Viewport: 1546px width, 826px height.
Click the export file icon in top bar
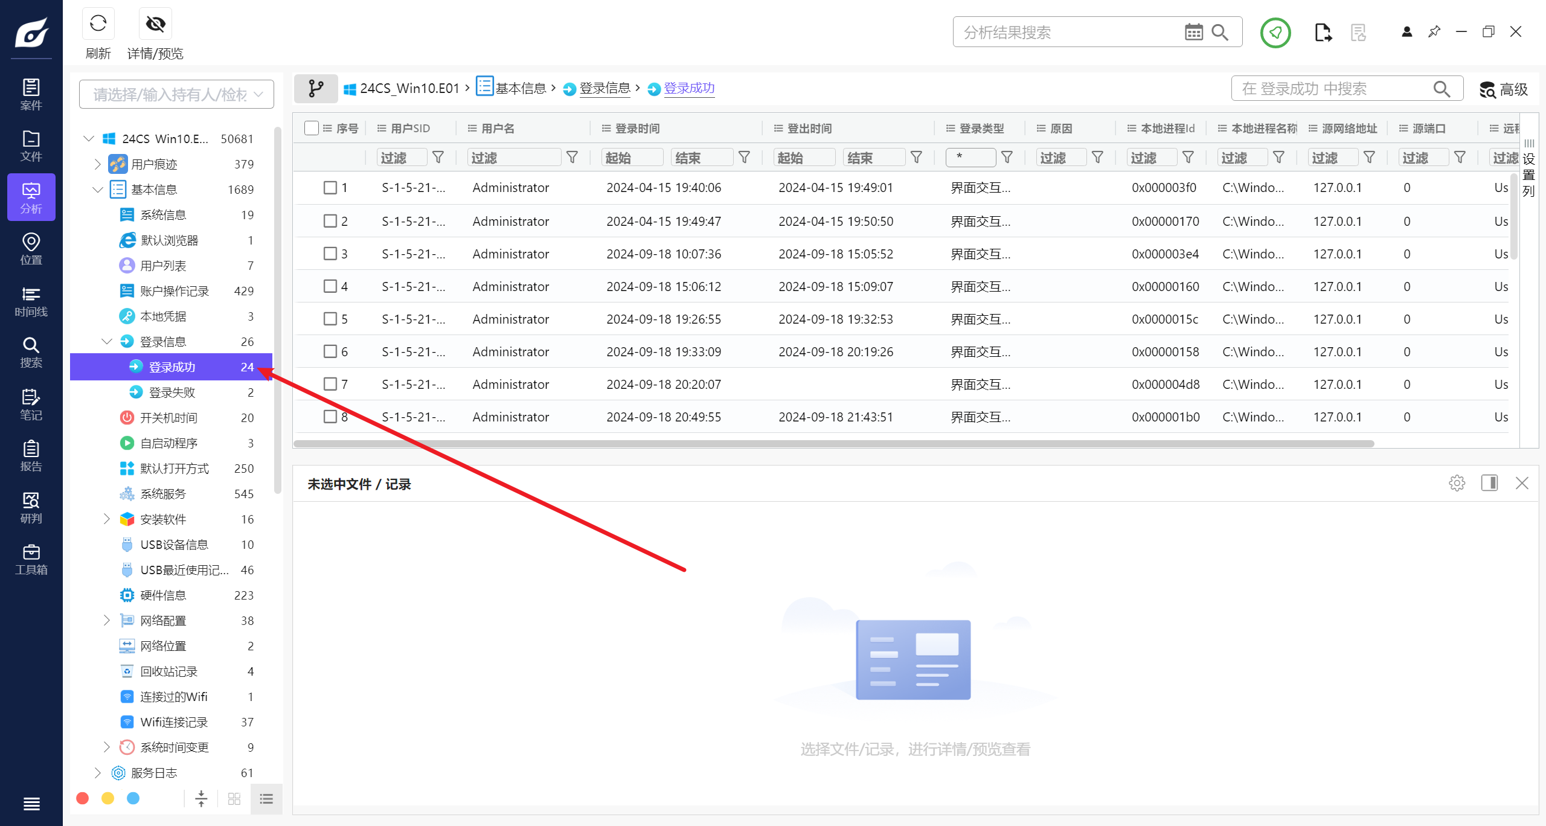click(x=1323, y=32)
